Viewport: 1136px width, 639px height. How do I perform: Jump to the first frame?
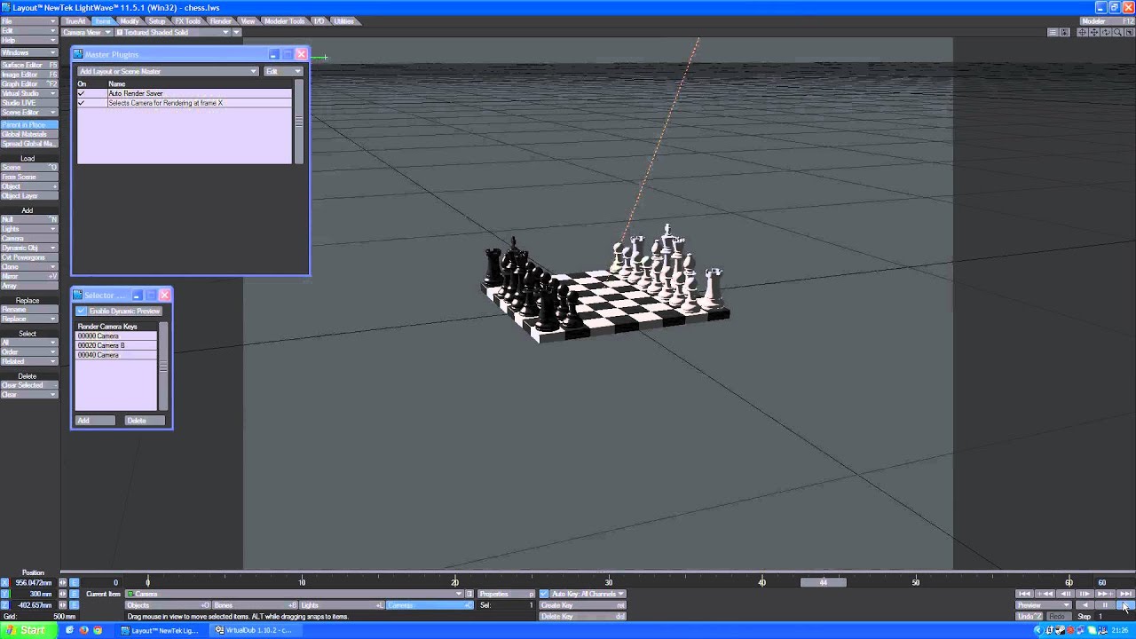pos(1024,594)
